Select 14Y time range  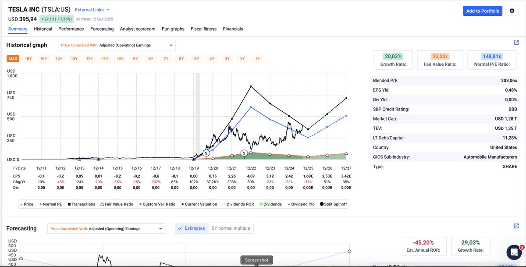pos(59,59)
